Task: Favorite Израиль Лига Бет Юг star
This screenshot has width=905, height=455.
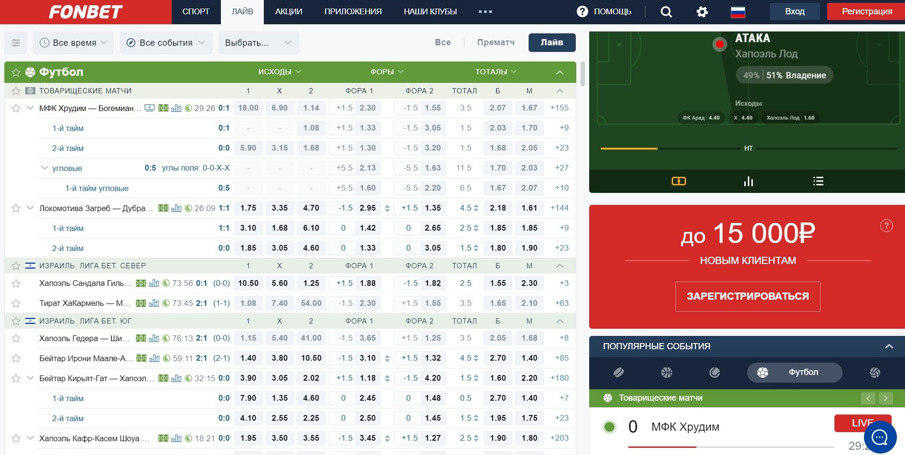Action: point(16,321)
